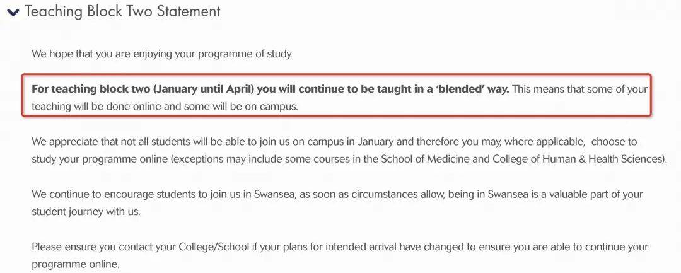The width and height of the screenshot is (681, 273).
Task: Click the Teaching Block Two Statement heading
Action: [122, 11]
